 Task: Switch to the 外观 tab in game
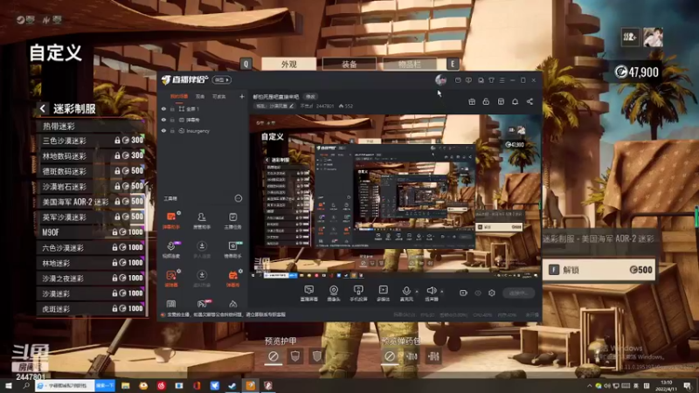click(x=289, y=64)
